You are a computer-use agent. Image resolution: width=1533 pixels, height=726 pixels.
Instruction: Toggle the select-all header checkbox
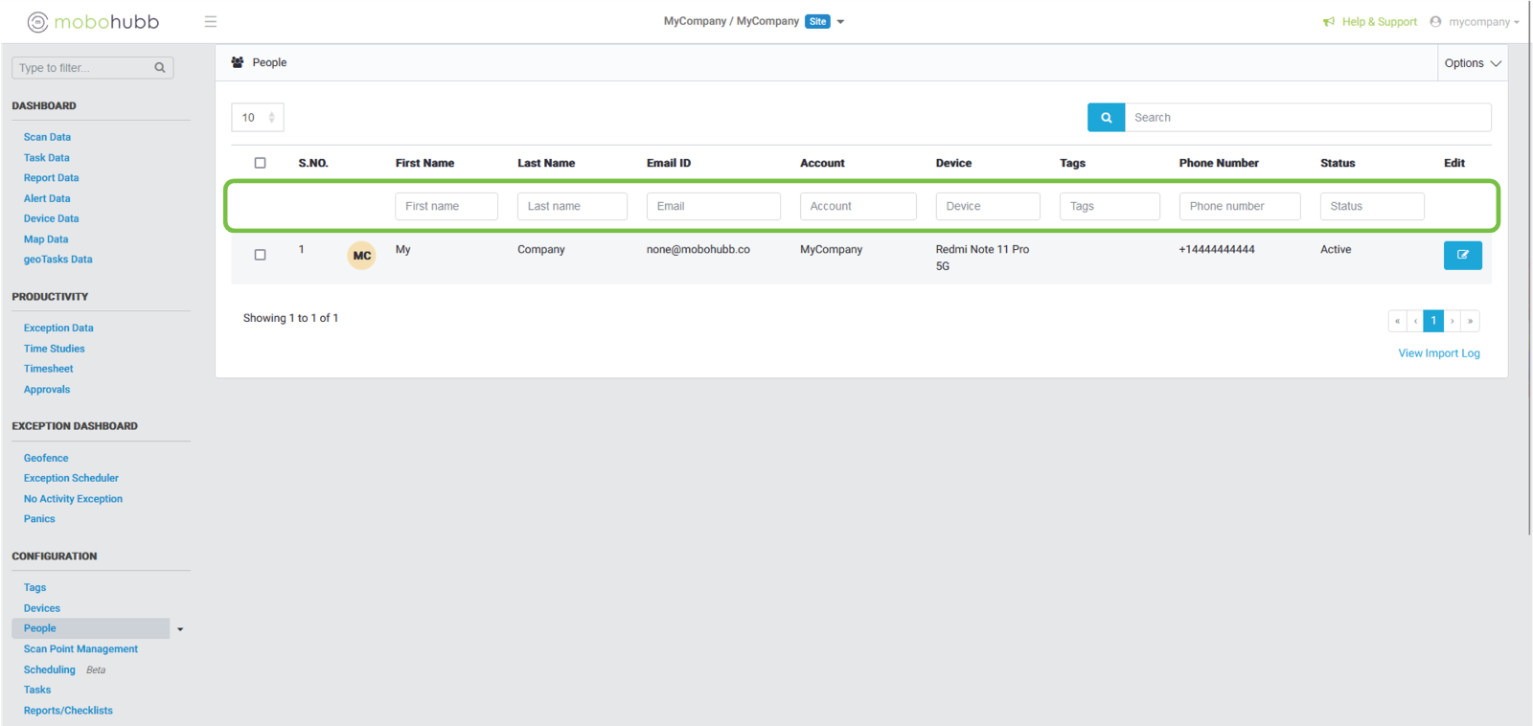260,163
